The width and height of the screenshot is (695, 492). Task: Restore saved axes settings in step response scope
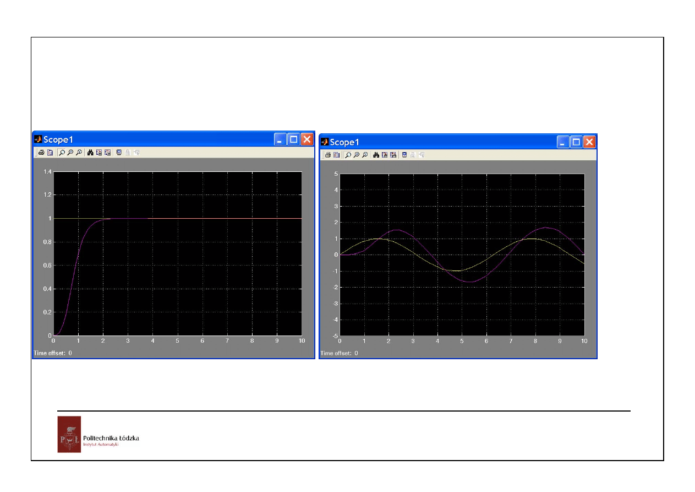(107, 153)
